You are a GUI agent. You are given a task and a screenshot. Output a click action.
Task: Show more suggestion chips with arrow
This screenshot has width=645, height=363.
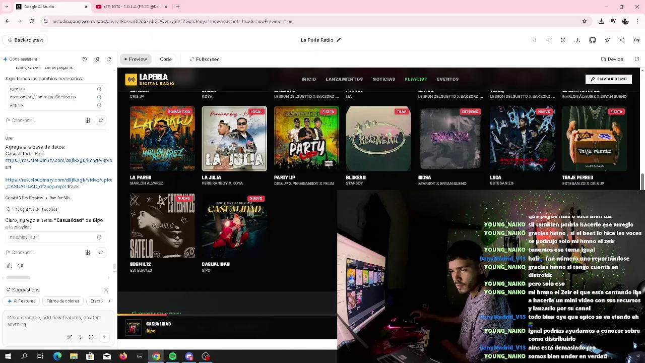coord(109,301)
